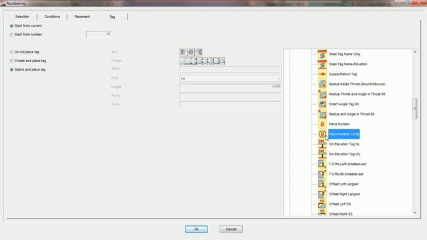Click the tag list scrollbar thumb
The image size is (427, 240).
point(415,108)
